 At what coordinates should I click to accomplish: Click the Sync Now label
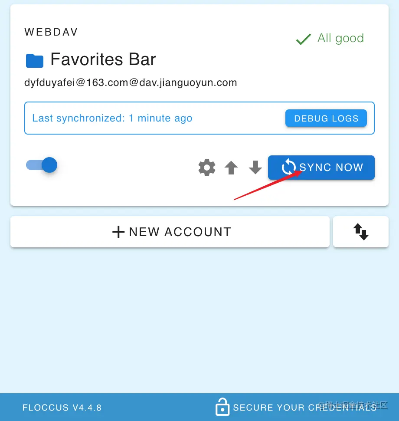[x=331, y=167]
